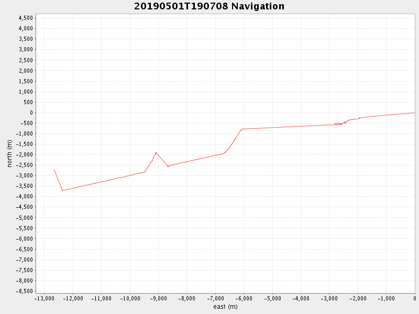
Task: Click the -8,500 tick on north axis
Action: click(x=25, y=291)
